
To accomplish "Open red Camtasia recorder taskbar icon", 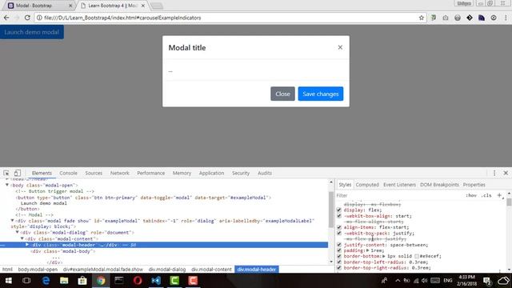I will click(x=193, y=281).
